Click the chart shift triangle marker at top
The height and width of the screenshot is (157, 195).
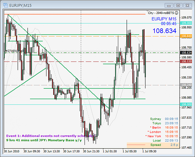pos(148,11)
